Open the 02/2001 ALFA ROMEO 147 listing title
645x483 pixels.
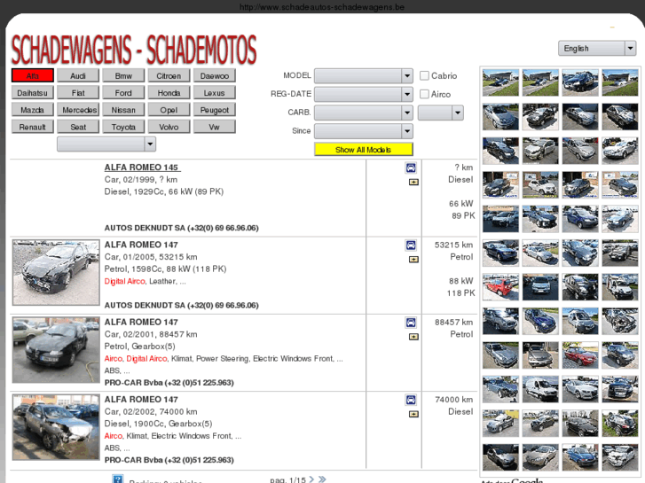[141, 322]
